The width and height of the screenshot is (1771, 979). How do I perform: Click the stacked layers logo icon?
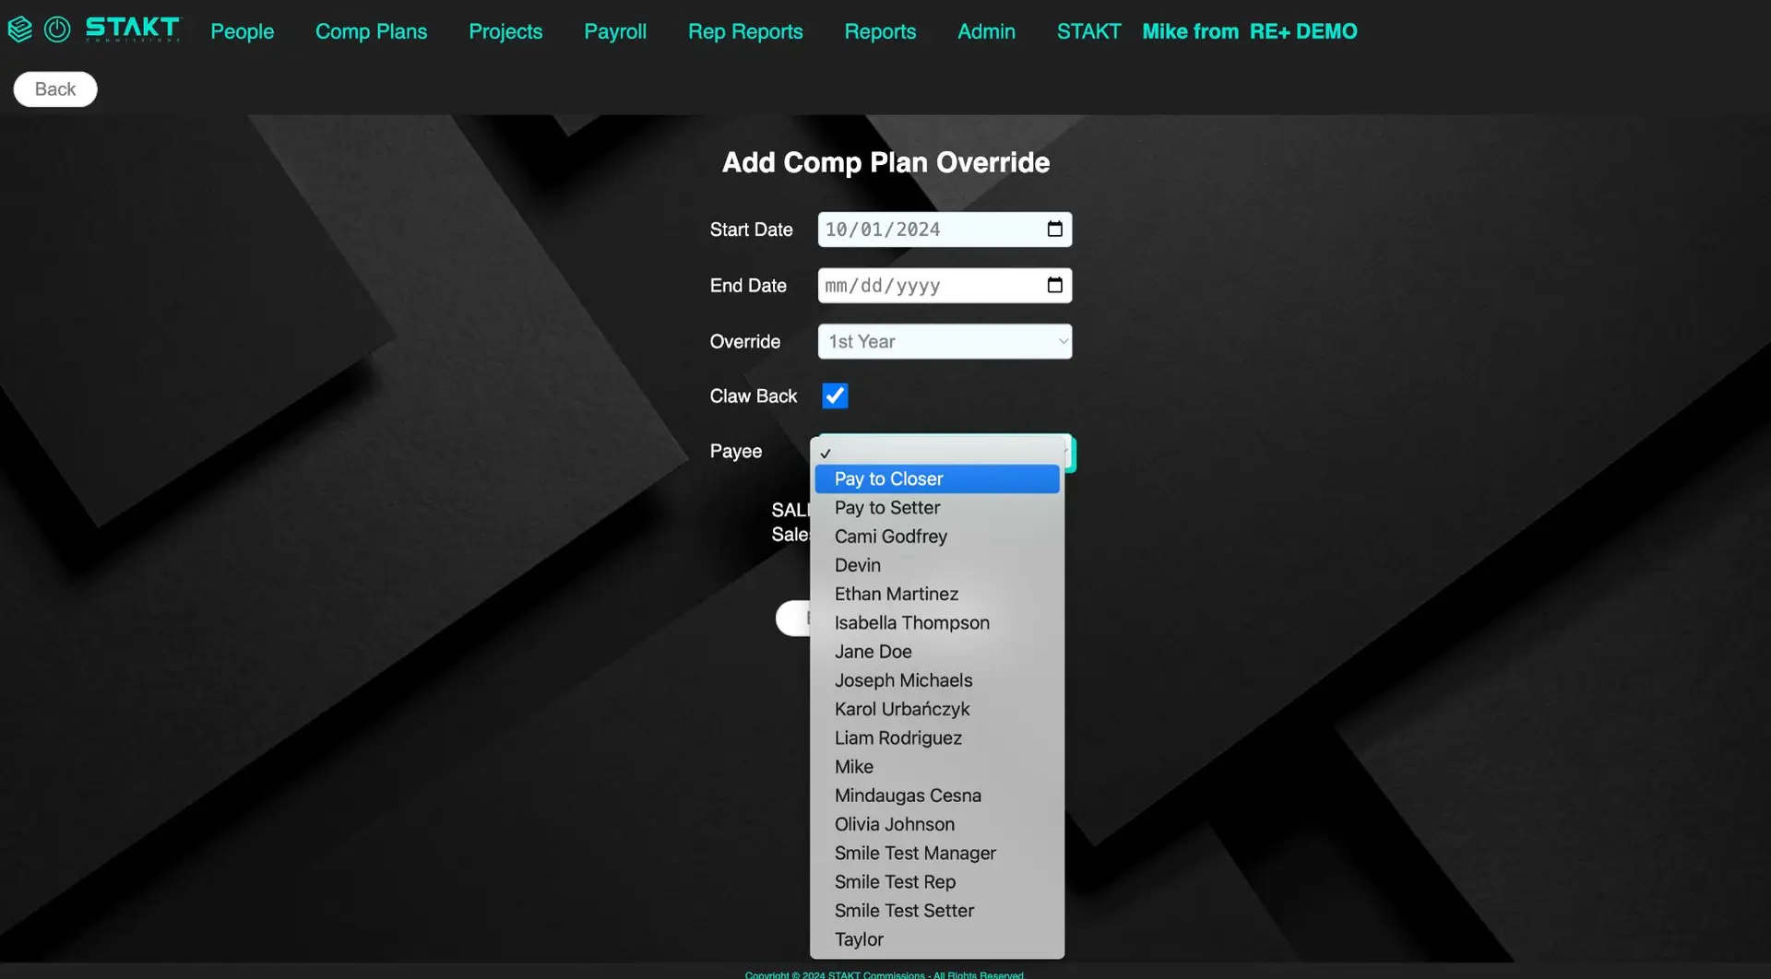click(20, 30)
